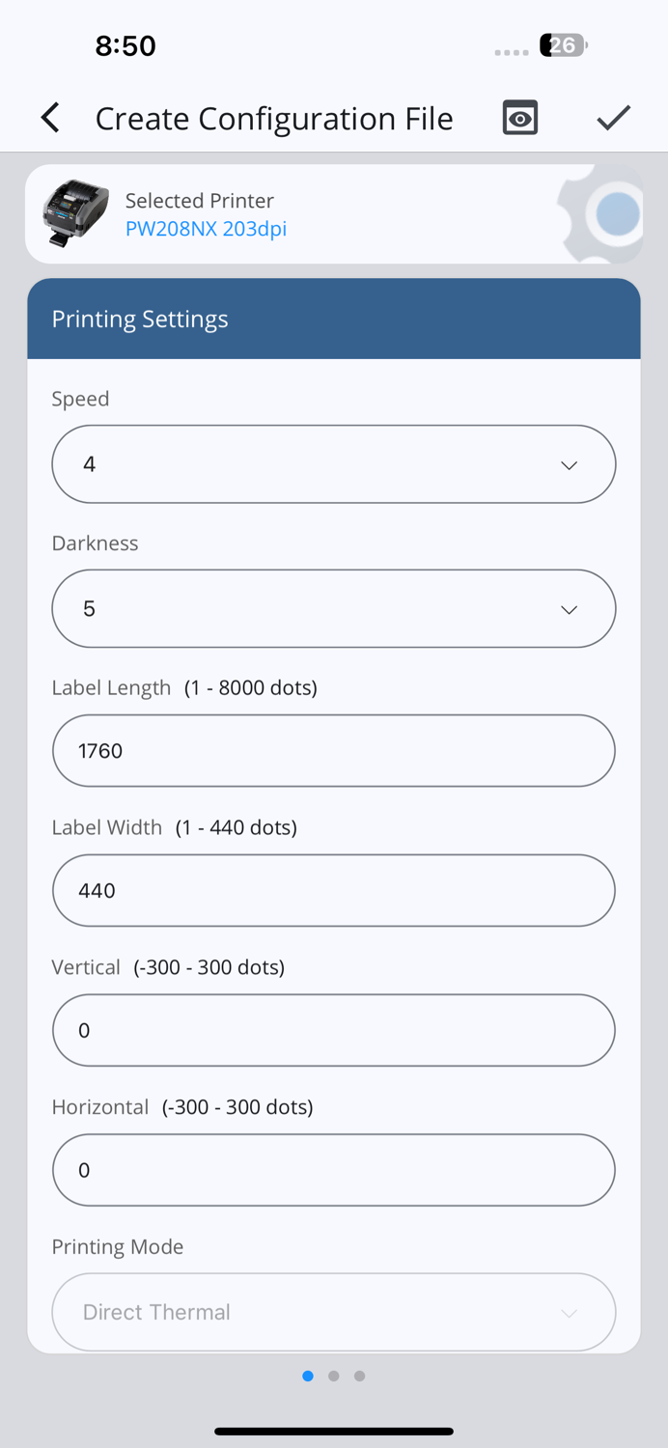Tap the home indicator bar

coord(333,1432)
